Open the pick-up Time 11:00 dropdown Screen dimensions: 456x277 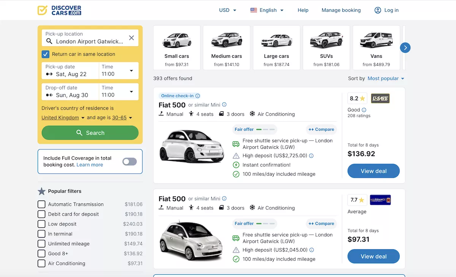(x=119, y=71)
